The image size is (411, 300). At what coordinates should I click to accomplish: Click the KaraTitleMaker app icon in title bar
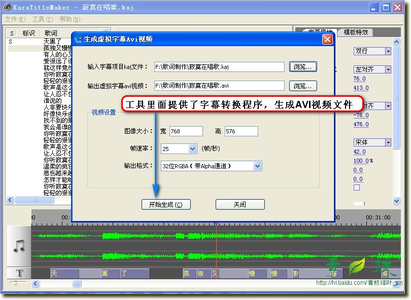click(7, 7)
